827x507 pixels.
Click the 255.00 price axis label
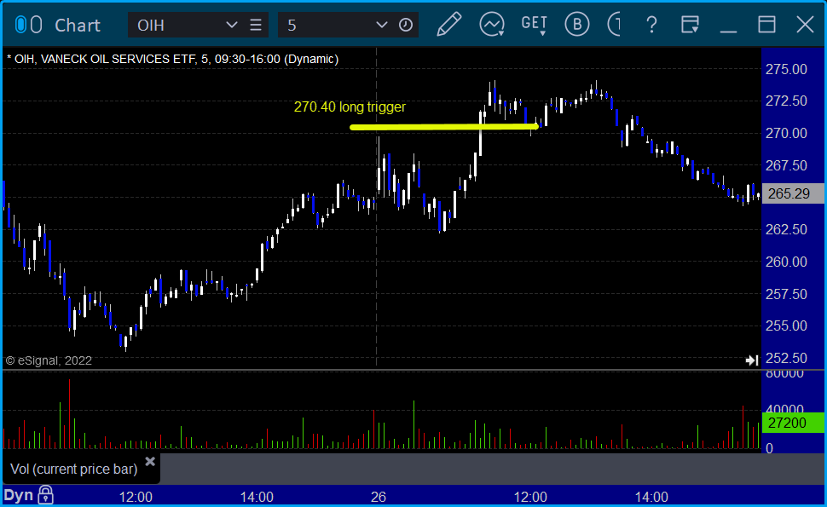tap(786, 326)
